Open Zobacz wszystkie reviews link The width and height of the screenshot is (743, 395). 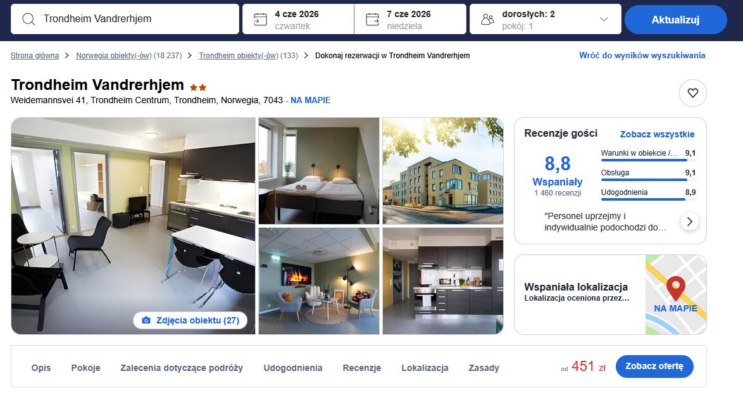[x=657, y=134]
